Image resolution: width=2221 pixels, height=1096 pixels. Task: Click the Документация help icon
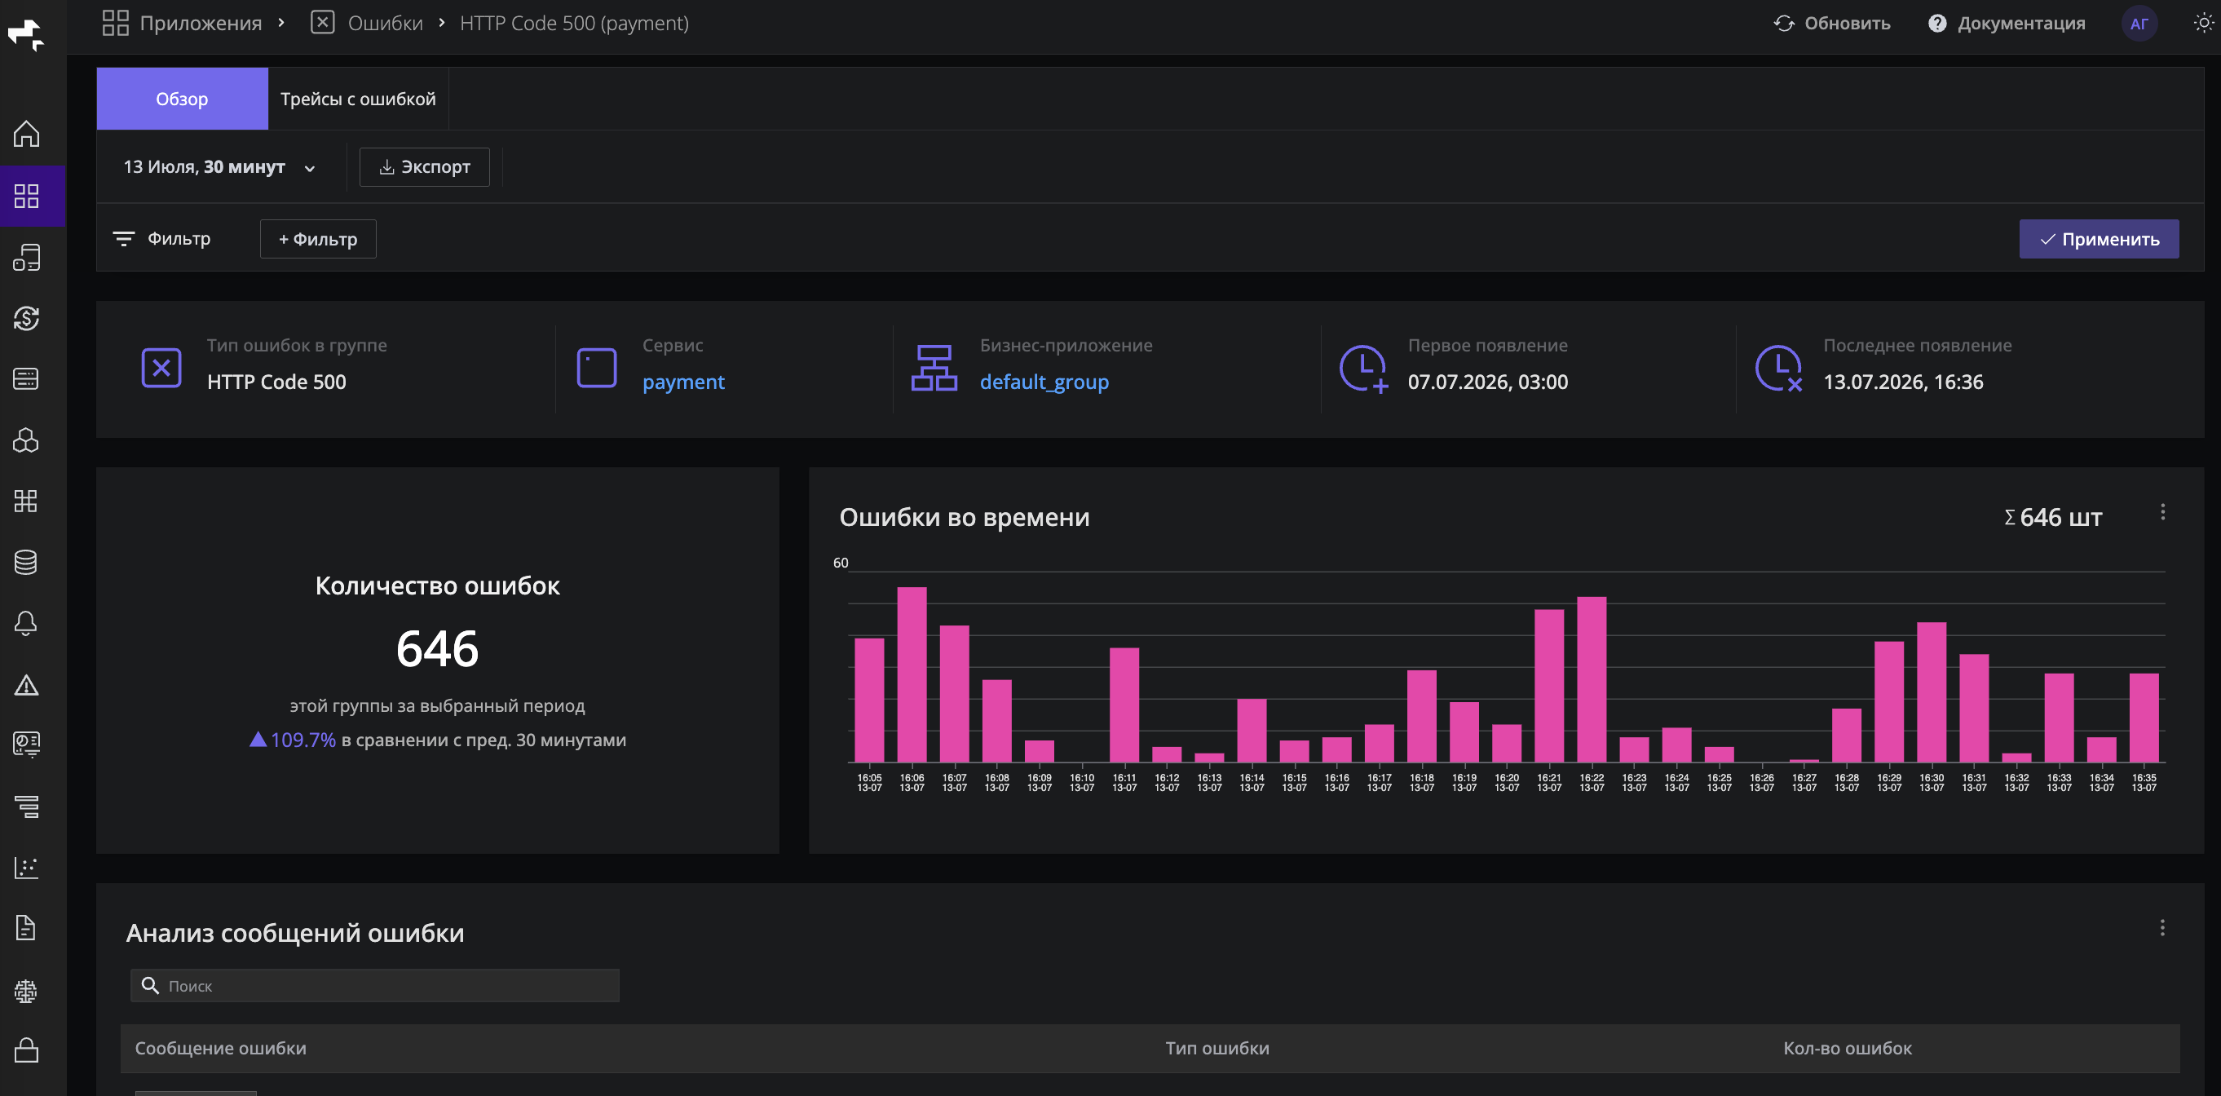pyautogui.click(x=1937, y=24)
